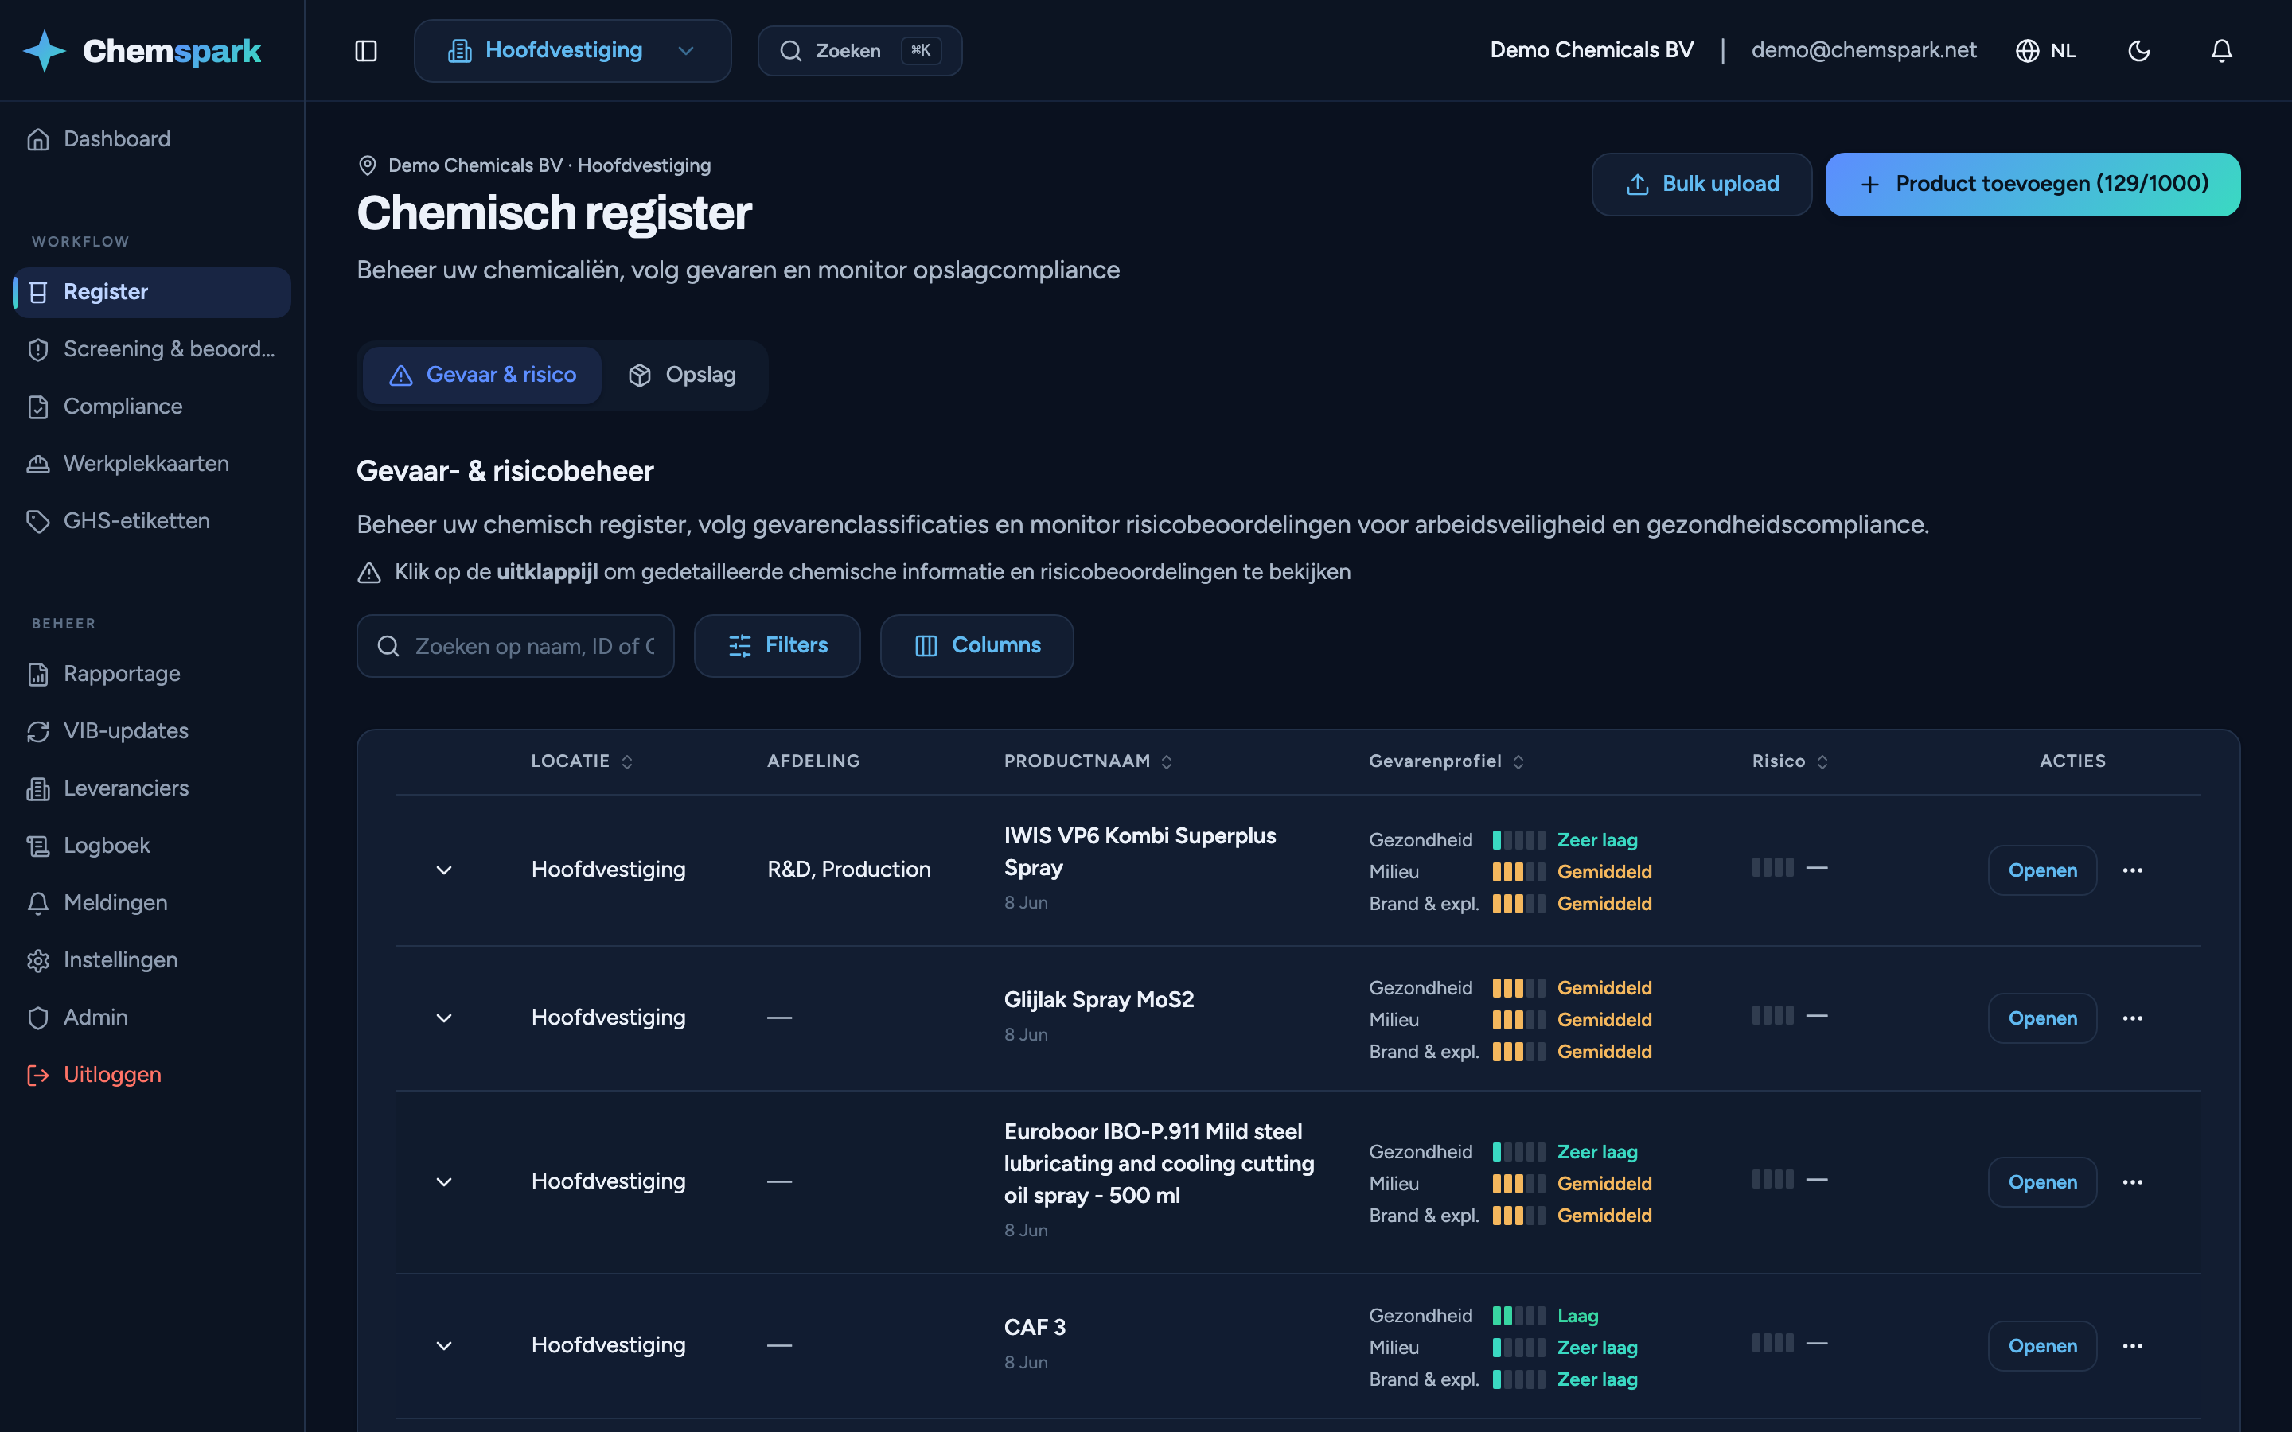Screen dimensions: 2292x1432
Task: Toggle the sidebar panel icon
Action: [x=365, y=50]
